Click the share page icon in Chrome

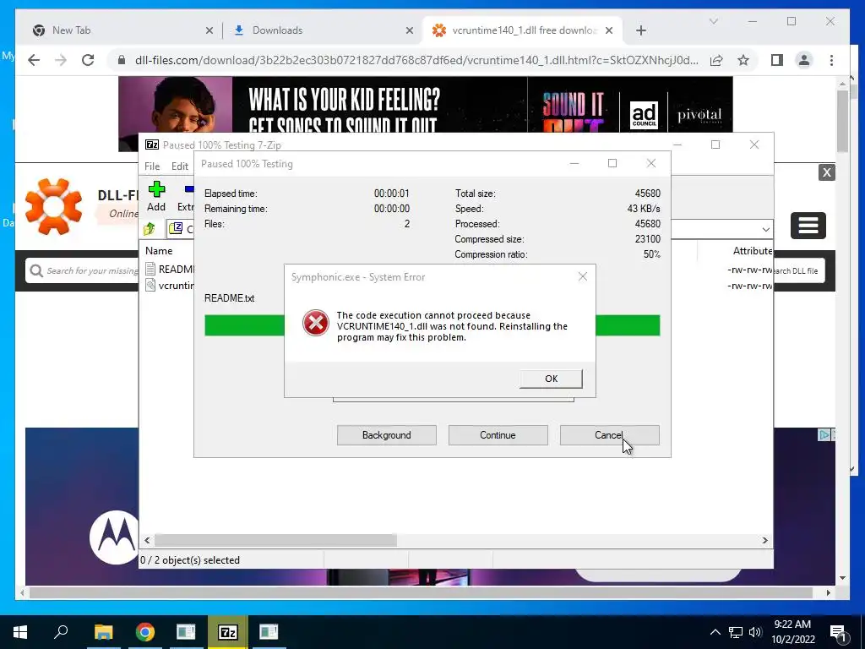pos(716,60)
